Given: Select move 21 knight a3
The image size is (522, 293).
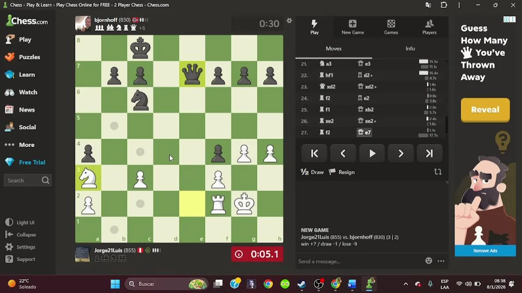Looking at the screenshot, I should coord(326,64).
